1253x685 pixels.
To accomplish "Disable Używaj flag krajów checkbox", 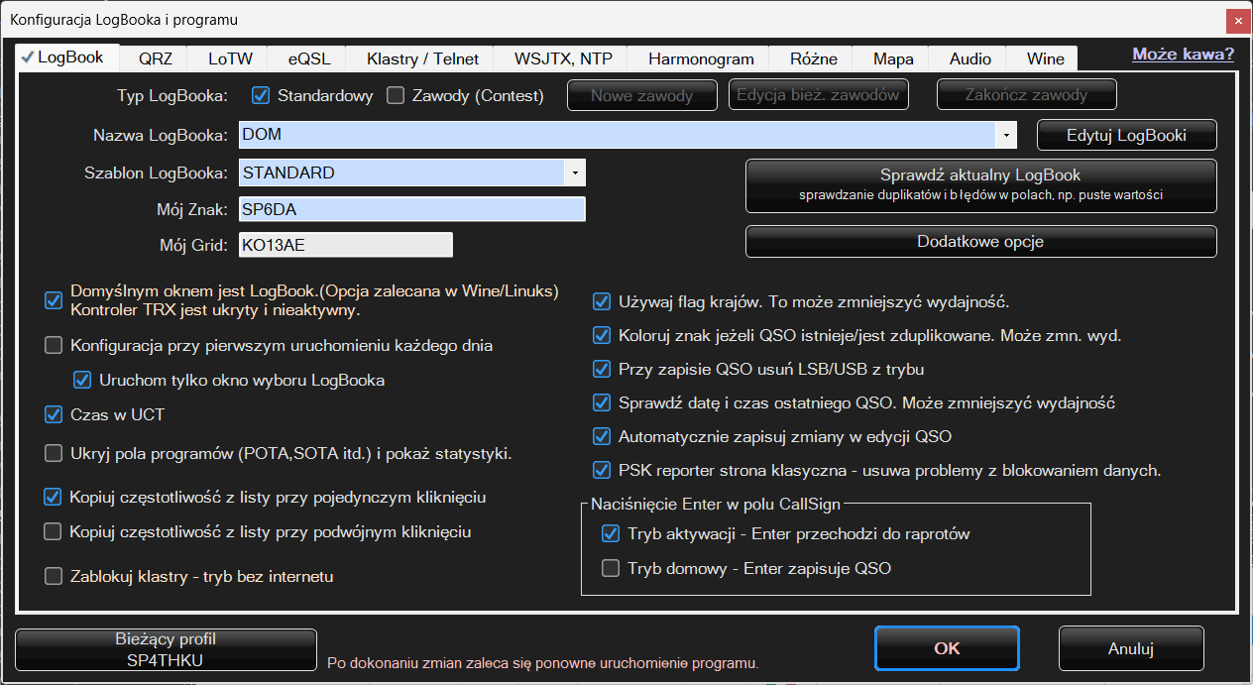I will [x=601, y=302].
